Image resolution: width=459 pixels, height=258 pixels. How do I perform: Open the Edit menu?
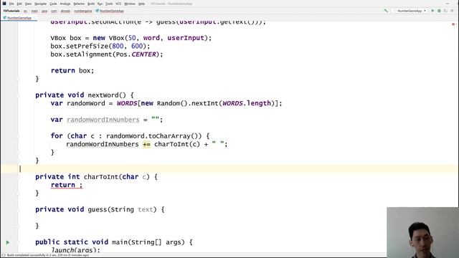pos(19,4)
